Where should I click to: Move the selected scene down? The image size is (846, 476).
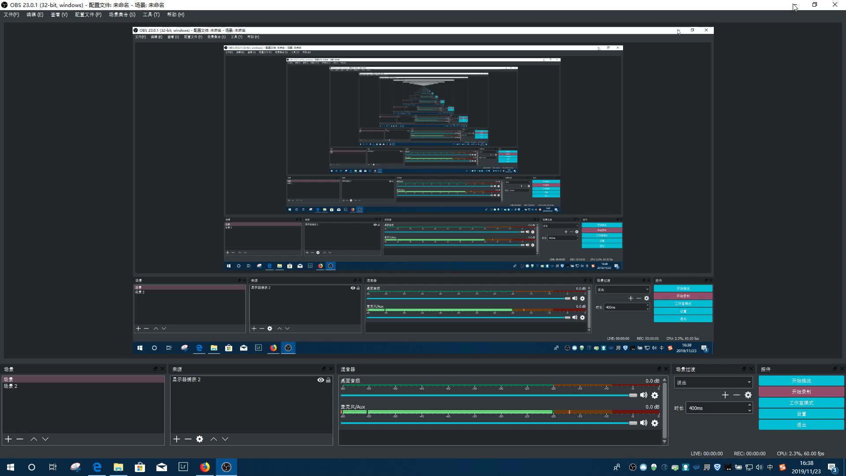tap(45, 439)
